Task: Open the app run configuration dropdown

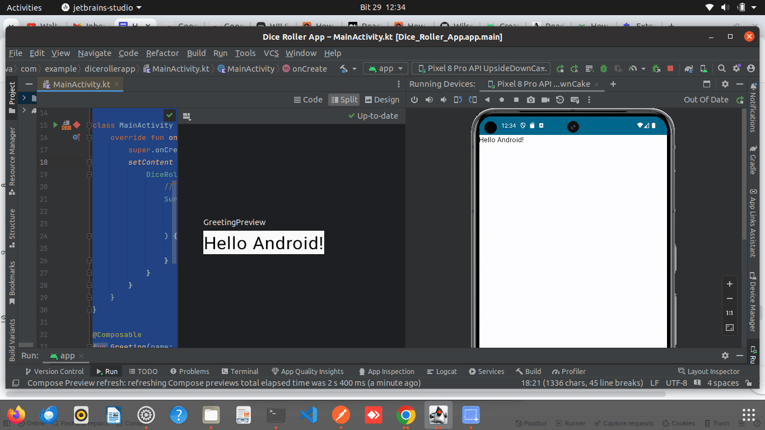Action: tap(386, 68)
